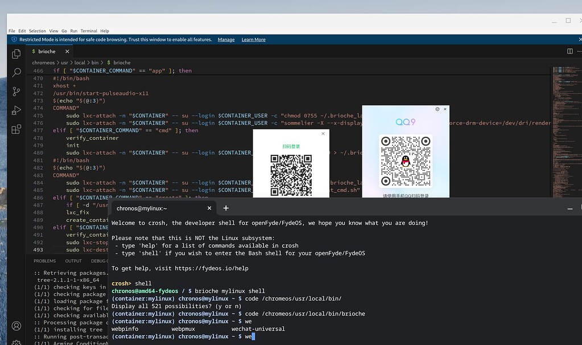This screenshot has height=345, width=582.
Task: Open the Explorer view in the activity bar
Action: pyautogui.click(x=16, y=53)
